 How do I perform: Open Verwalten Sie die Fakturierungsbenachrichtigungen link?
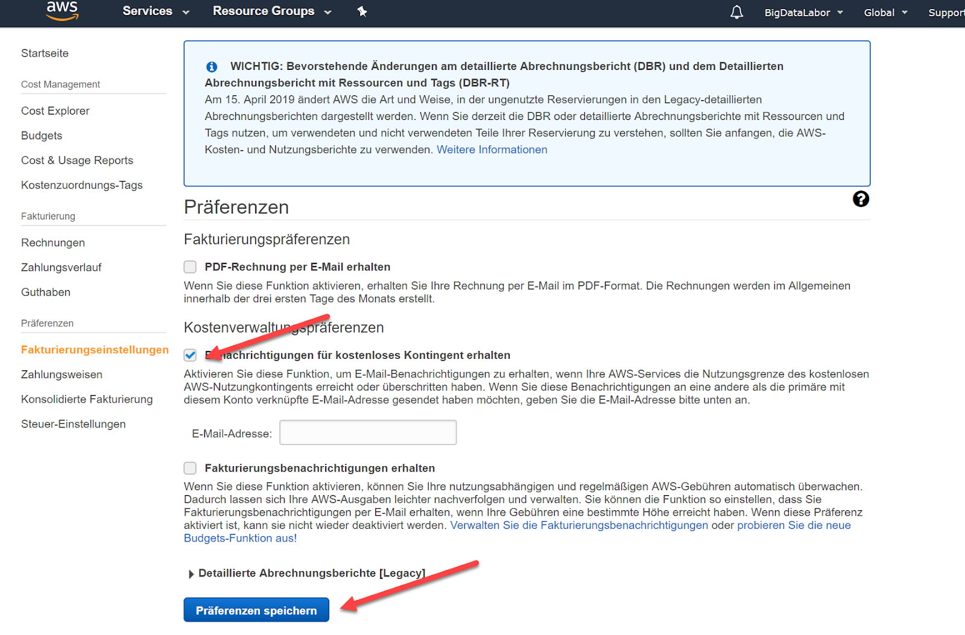579,525
